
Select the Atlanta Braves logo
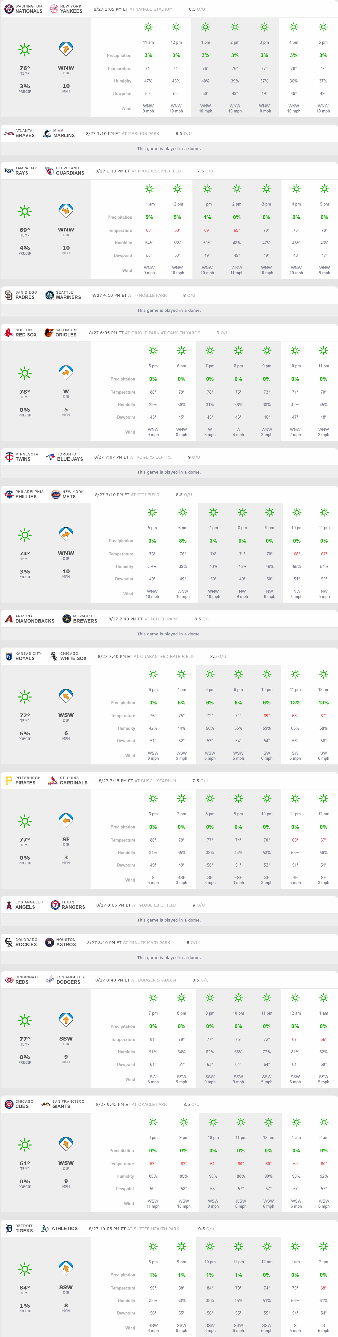(9, 133)
